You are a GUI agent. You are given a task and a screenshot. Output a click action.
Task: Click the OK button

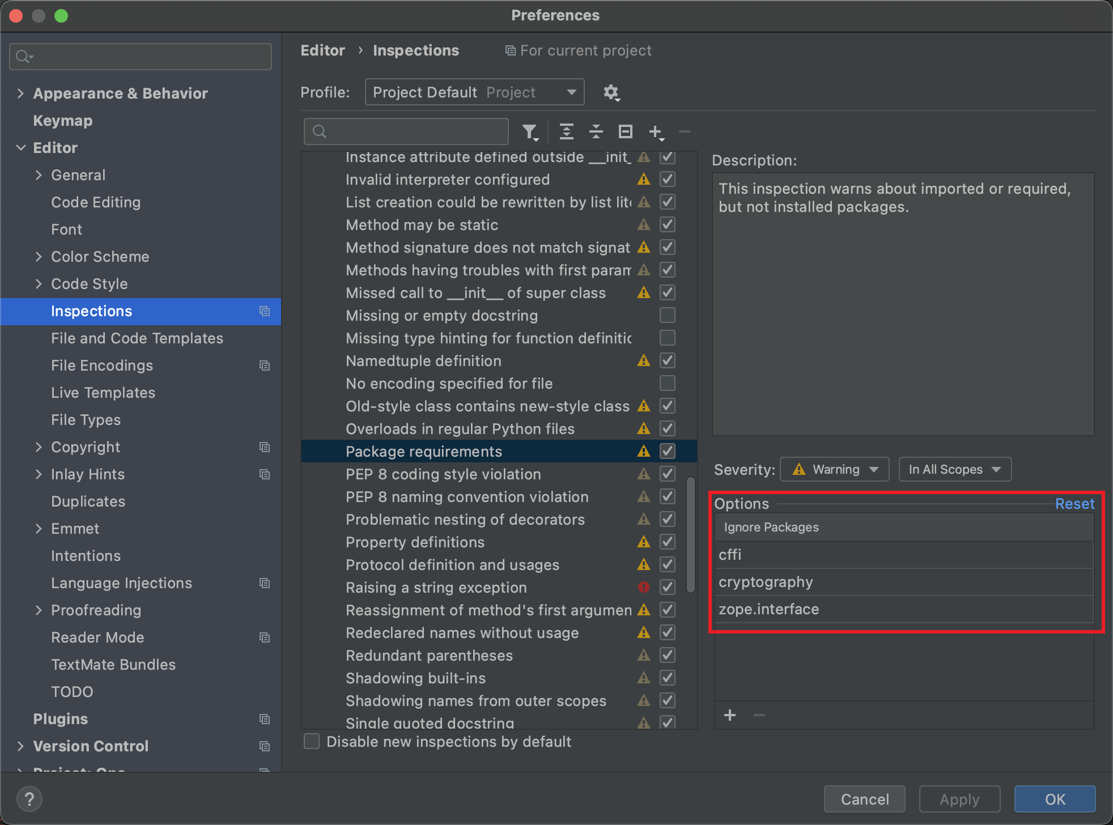point(1055,799)
